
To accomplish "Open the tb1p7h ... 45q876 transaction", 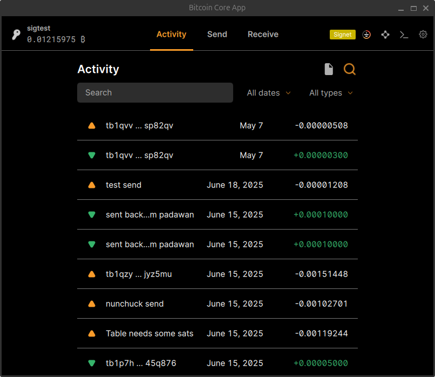I will (217, 362).
